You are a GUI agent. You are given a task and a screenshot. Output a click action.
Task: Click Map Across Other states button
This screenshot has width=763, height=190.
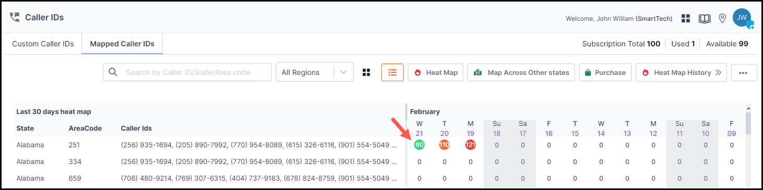point(521,72)
